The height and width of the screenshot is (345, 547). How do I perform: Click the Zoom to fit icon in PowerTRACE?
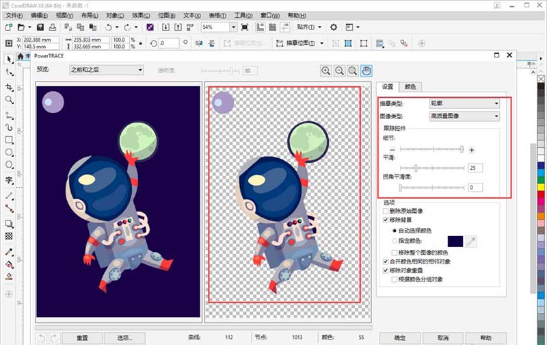click(x=353, y=71)
